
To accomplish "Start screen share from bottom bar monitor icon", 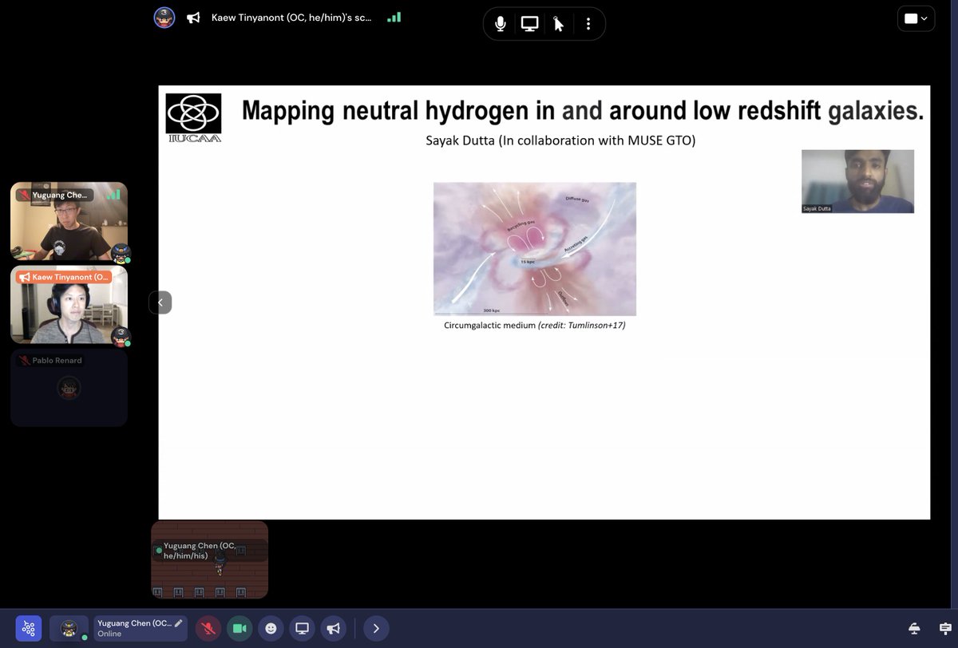I will [x=302, y=628].
